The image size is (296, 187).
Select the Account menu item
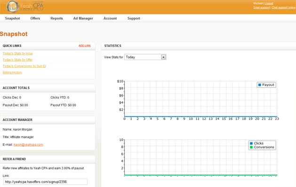tap(110, 18)
